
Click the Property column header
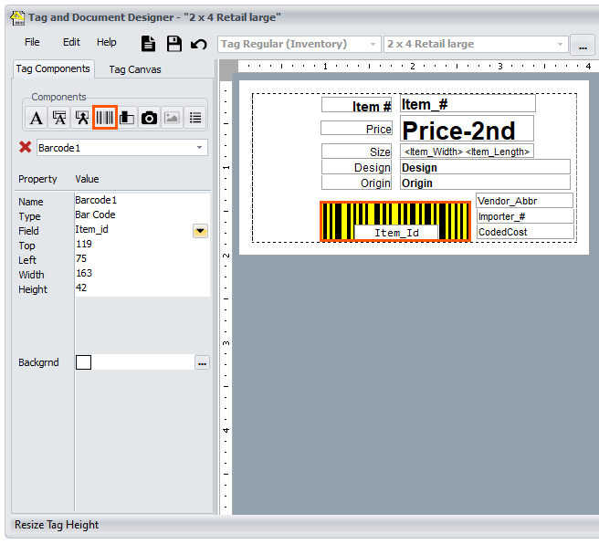coord(37,179)
